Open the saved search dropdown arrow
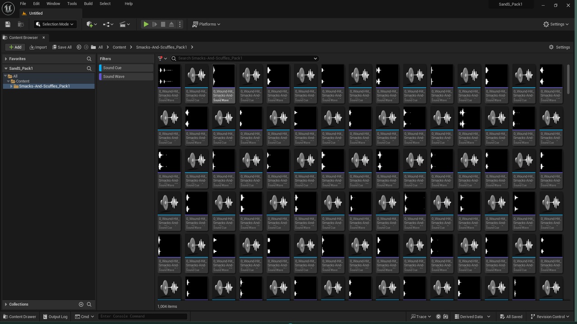Screen dimensions: 577x324 315,58
